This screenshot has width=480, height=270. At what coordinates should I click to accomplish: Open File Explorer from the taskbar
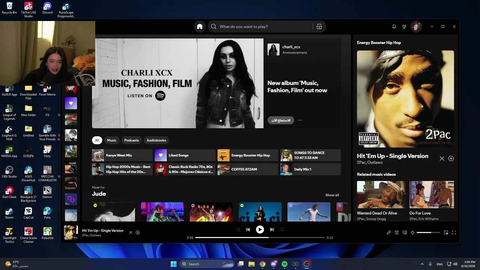252,264
